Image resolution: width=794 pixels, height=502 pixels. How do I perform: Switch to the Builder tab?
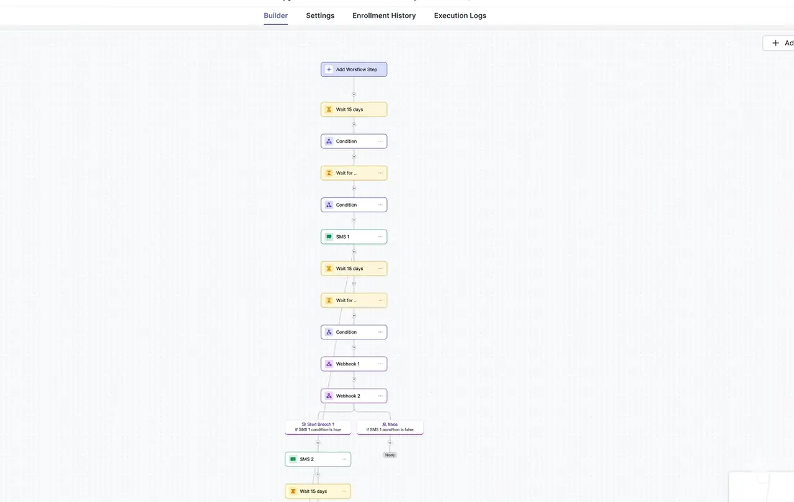click(x=275, y=16)
